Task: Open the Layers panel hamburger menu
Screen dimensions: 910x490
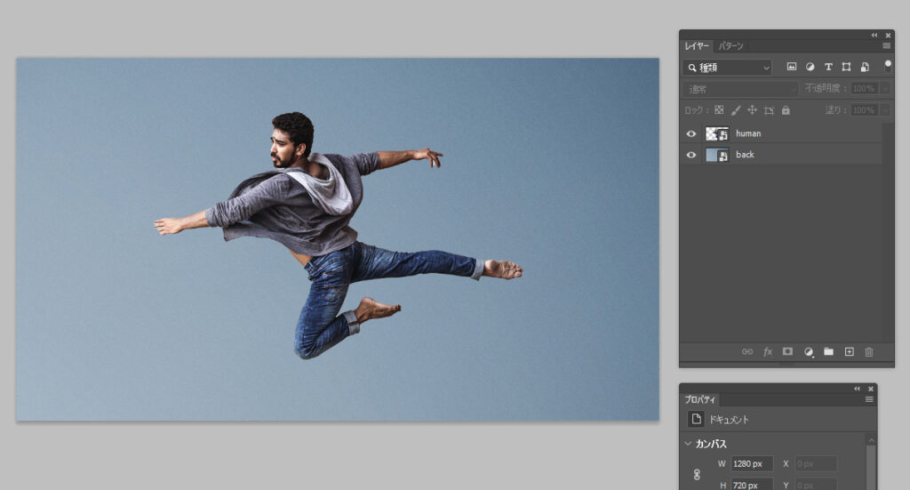Action: (x=886, y=45)
